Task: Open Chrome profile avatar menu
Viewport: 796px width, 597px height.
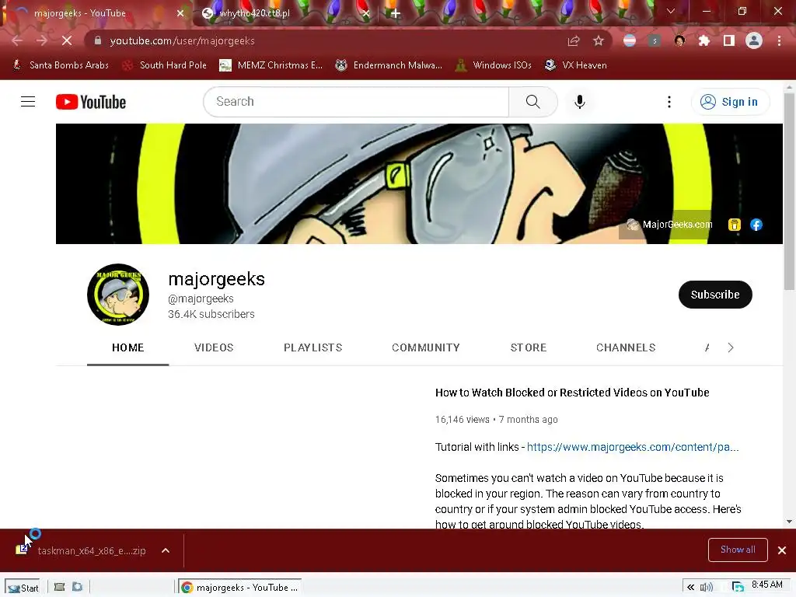Action: point(754,40)
